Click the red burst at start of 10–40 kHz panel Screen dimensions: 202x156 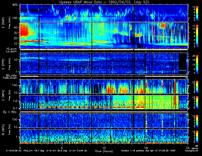click(24, 30)
